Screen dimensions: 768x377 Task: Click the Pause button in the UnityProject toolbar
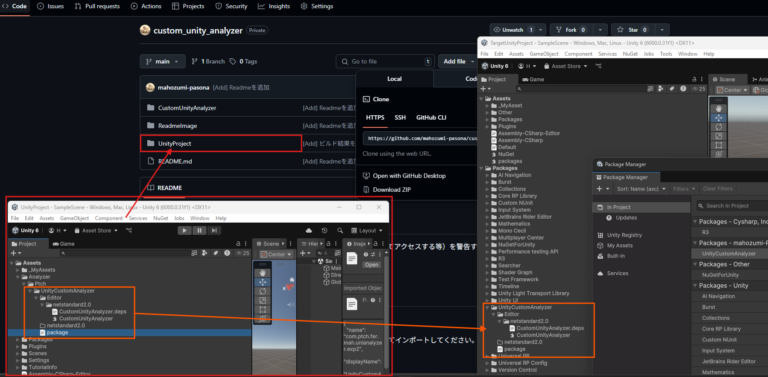pos(200,230)
